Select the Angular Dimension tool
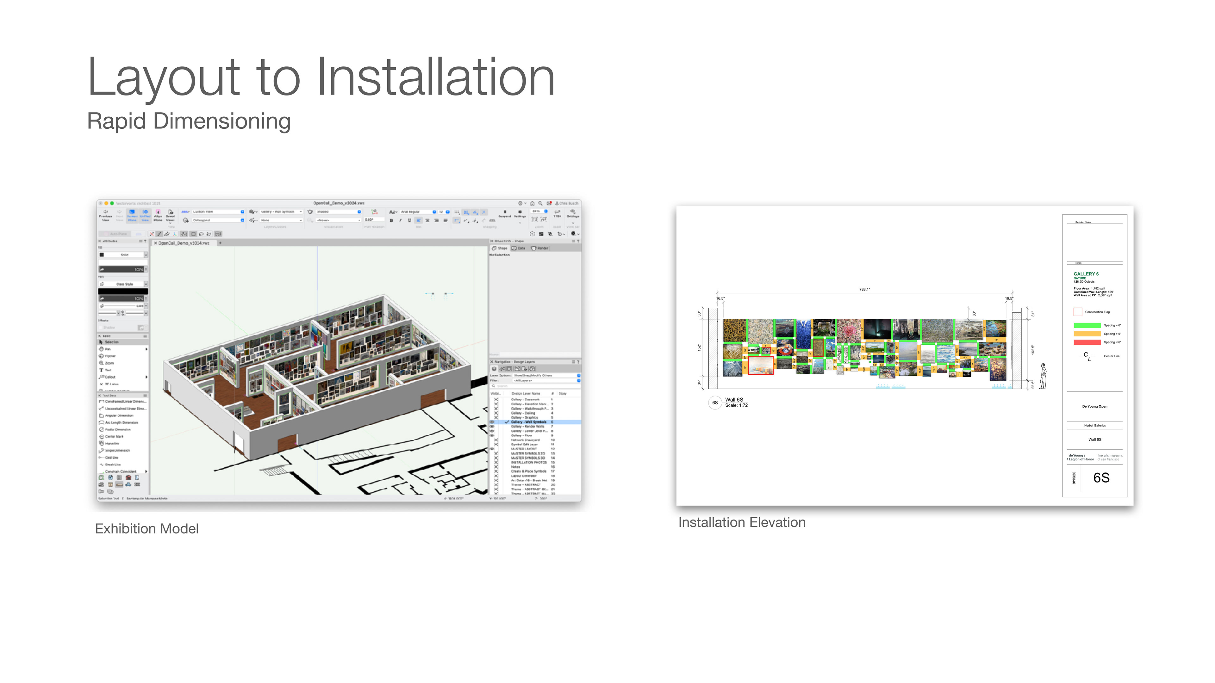The width and height of the screenshot is (1215, 683). click(x=123, y=416)
